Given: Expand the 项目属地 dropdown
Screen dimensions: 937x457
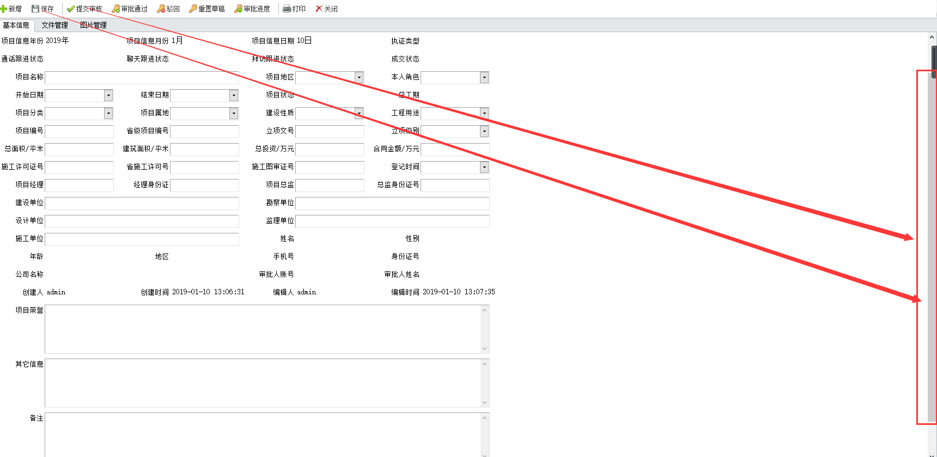Looking at the screenshot, I should 234,113.
